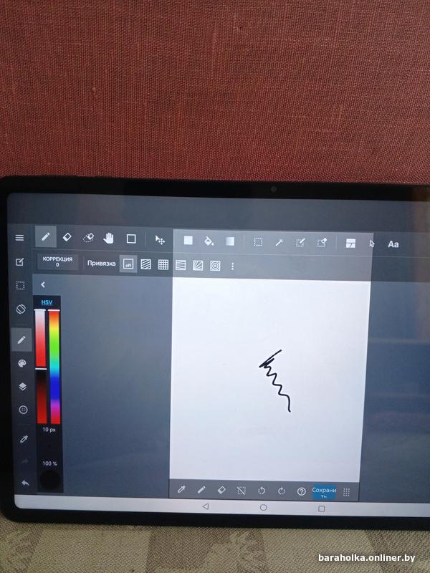The image size is (430, 573).
Task: Select the paint Bucket fill tool
Action: 209,241
